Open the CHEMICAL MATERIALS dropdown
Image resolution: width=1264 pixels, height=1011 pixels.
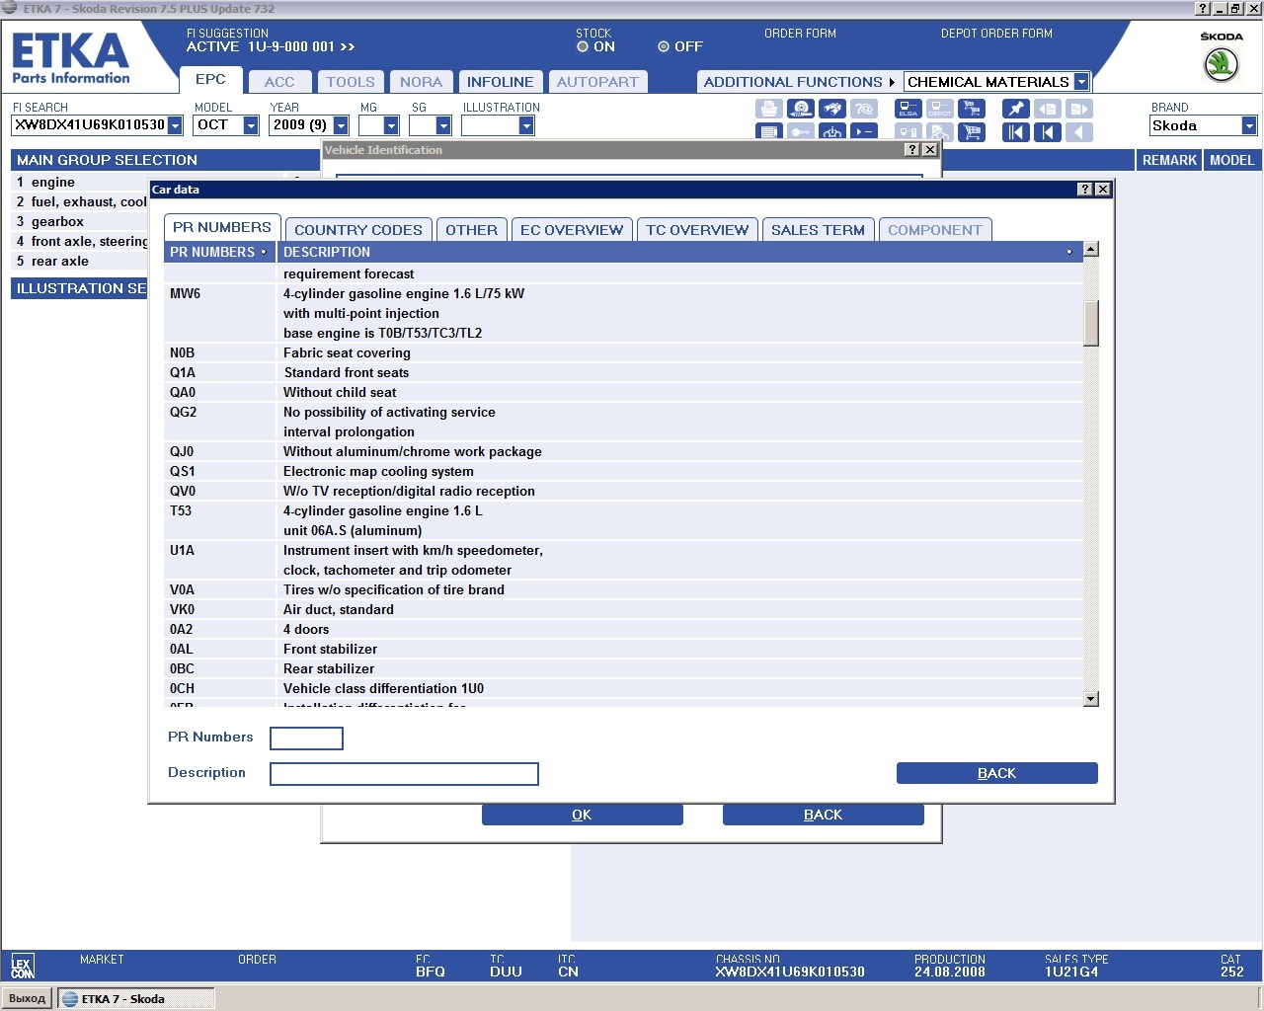pos(1081,82)
